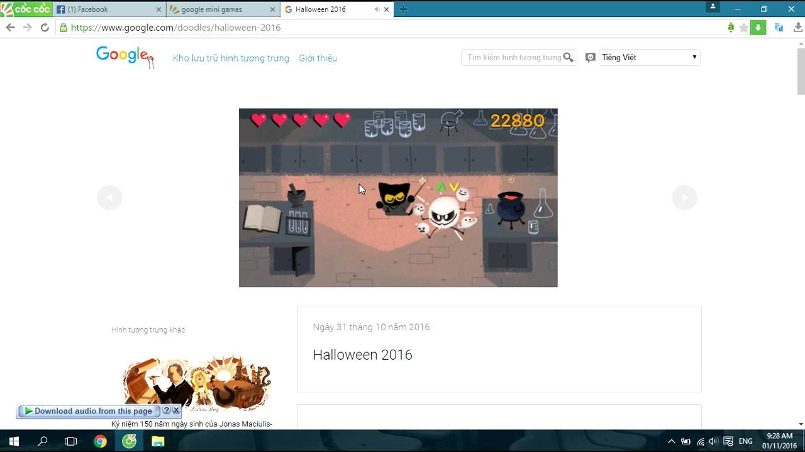
Task: Click the score 22880 in the game
Action: 517,121
